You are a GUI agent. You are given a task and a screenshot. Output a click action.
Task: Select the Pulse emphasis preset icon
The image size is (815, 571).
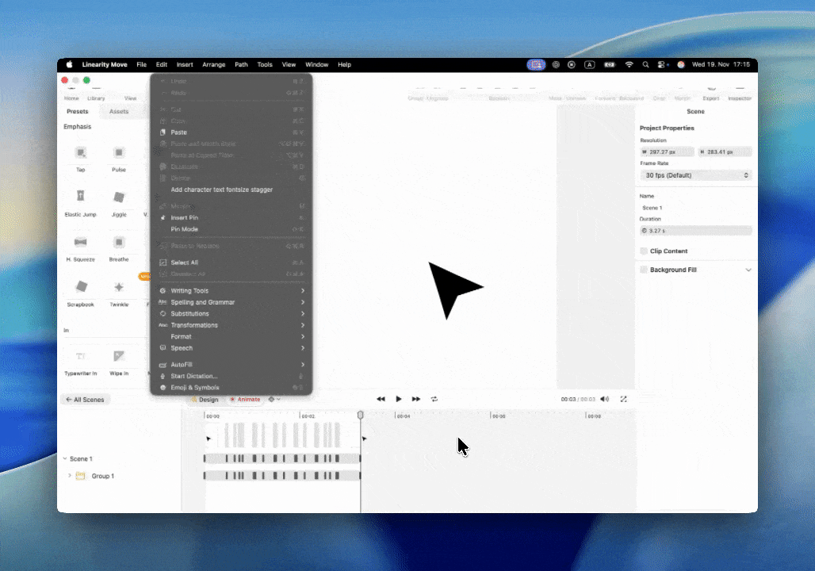[119, 152]
